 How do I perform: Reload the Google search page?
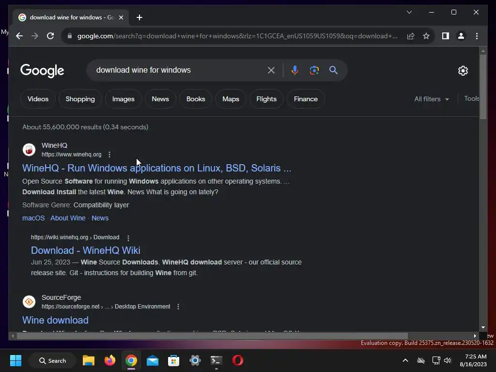pos(50,36)
